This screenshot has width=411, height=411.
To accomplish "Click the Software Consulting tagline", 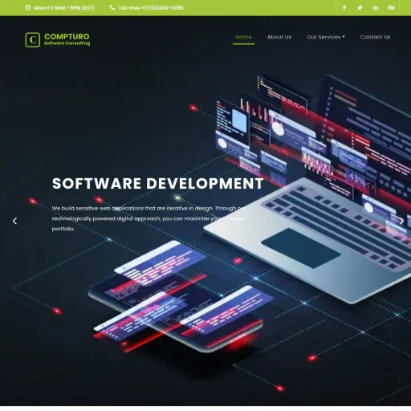I will (x=67, y=43).
